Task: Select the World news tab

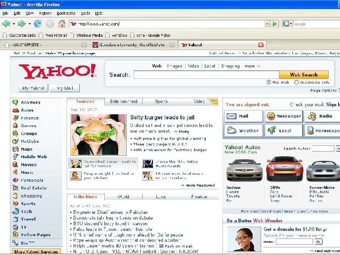Action: pos(123,196)
